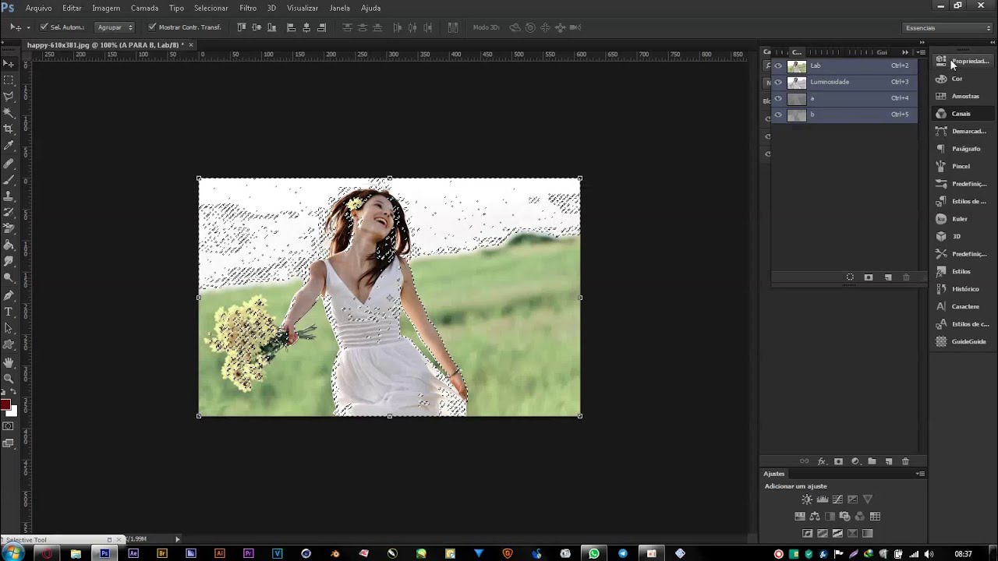Add layer mask from layers panel footer
The image size is (998, 561).
click(x=838, y=461)
